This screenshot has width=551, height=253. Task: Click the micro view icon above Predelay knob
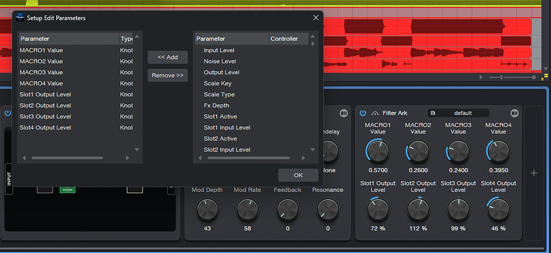pos(344,113)
